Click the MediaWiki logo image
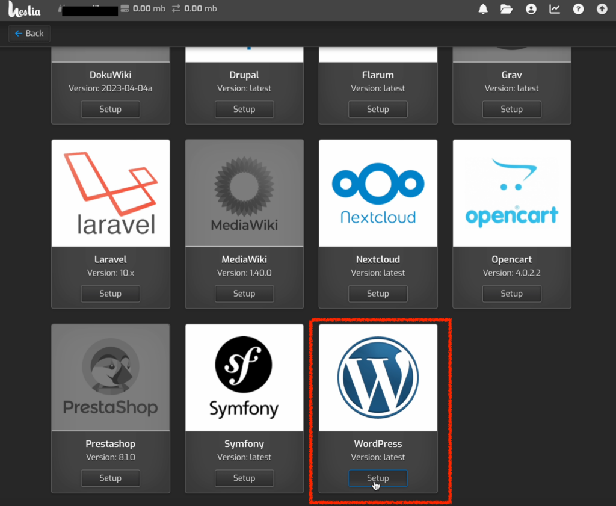 (x=244, y=193)
